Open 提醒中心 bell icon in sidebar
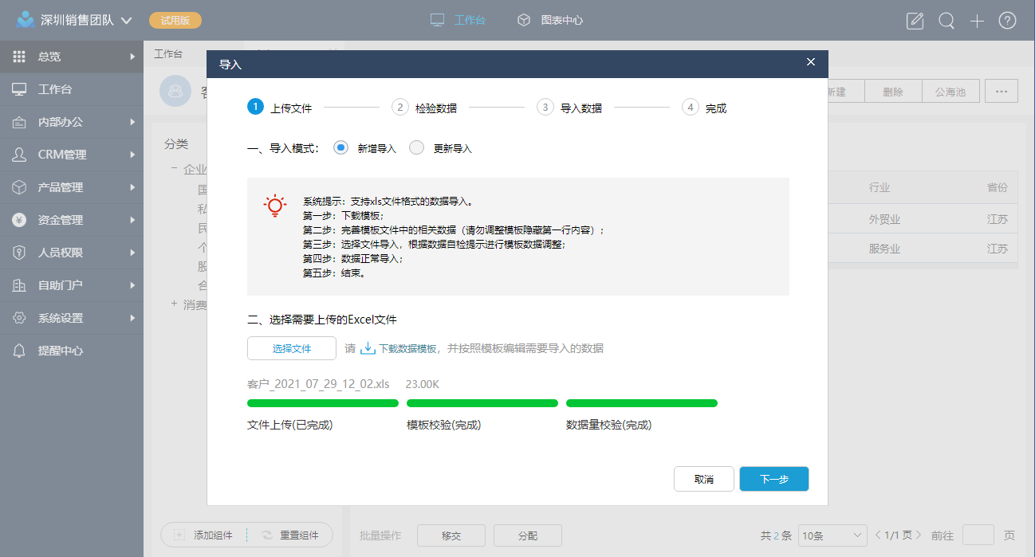1035x557 pixels. (x=19, y=351)
